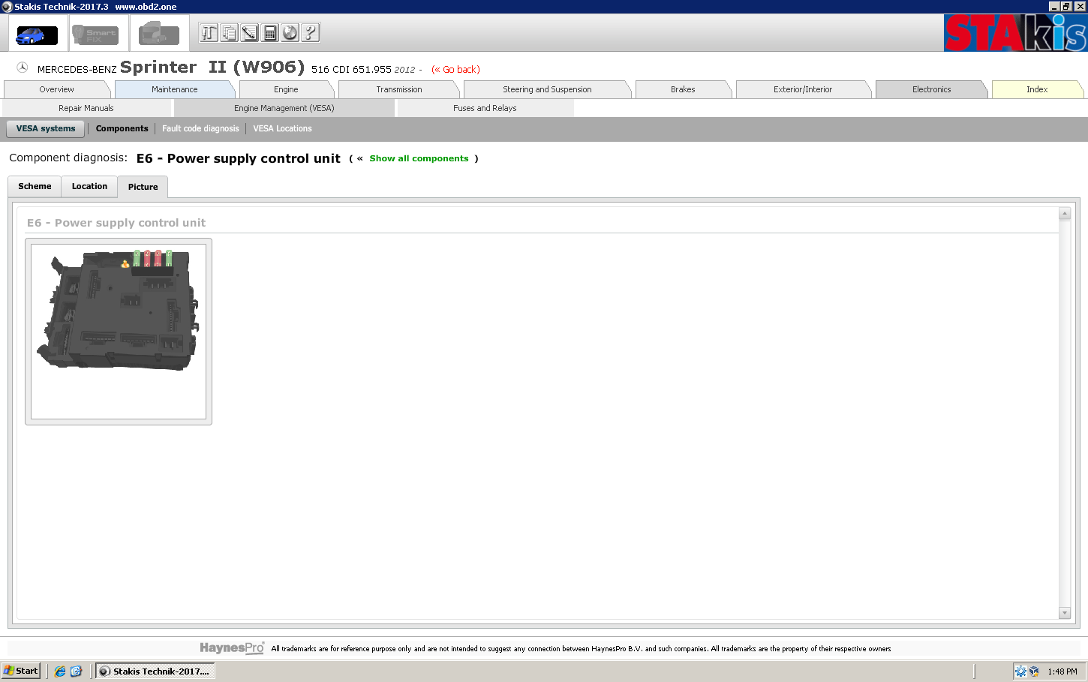This screenshot has width=1088, height=682.
Task: Click the Go back link
Action: pyautogui.click(x=456, y=70)
